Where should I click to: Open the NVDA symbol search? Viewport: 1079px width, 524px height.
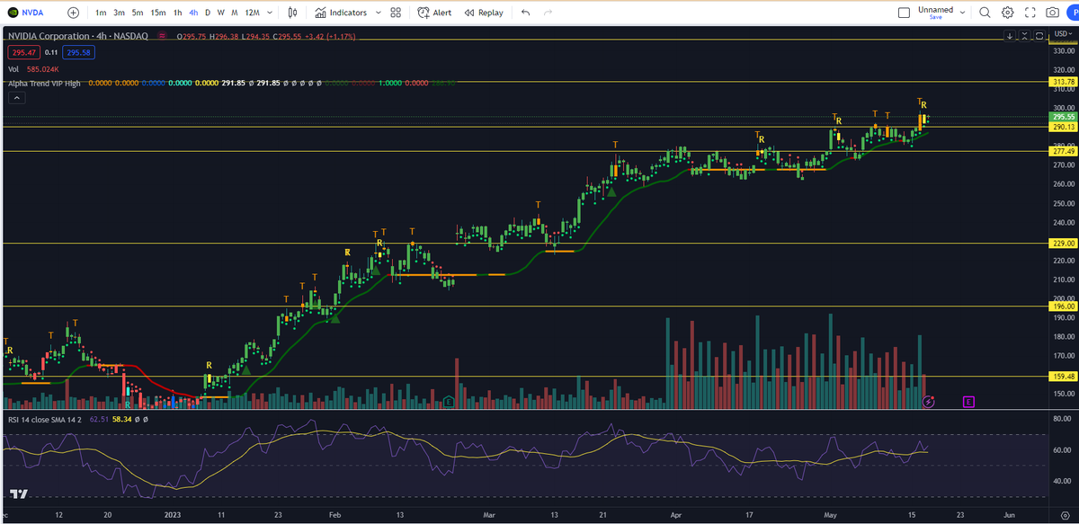click(27, 13)
